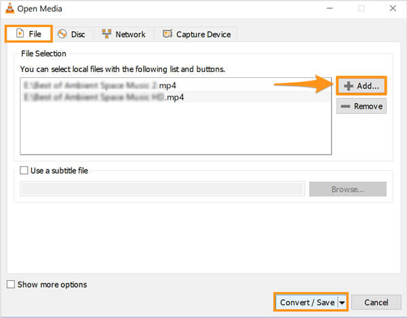Select the second .mp4 file row ending in HD

pos(176,97)
